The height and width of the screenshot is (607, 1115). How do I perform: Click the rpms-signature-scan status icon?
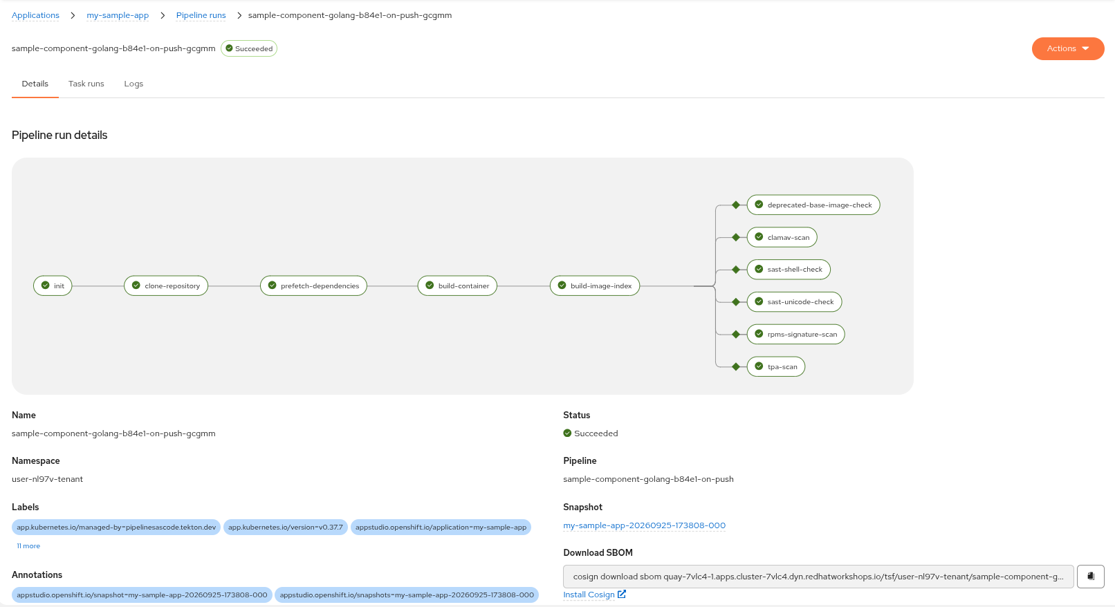pos(759,334)
